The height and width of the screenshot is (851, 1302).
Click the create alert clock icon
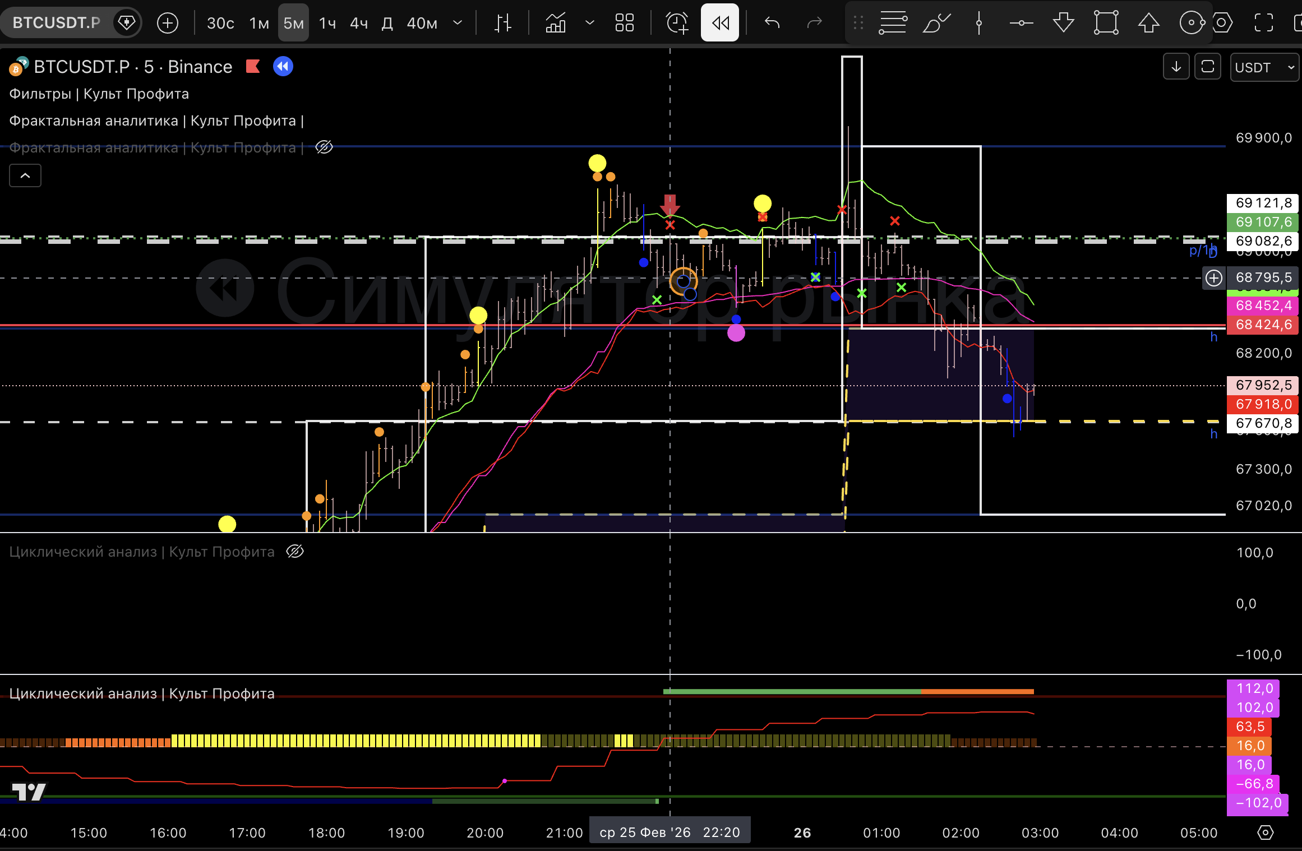pos(677,23)
